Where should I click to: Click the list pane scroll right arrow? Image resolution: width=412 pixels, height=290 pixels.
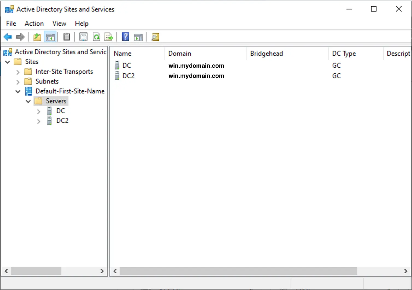[406, 271]
